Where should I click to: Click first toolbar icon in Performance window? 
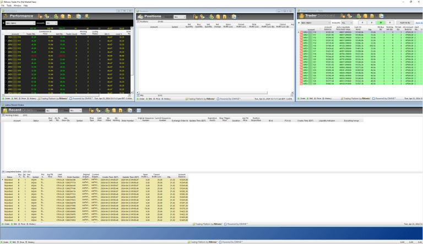(40, 17)
